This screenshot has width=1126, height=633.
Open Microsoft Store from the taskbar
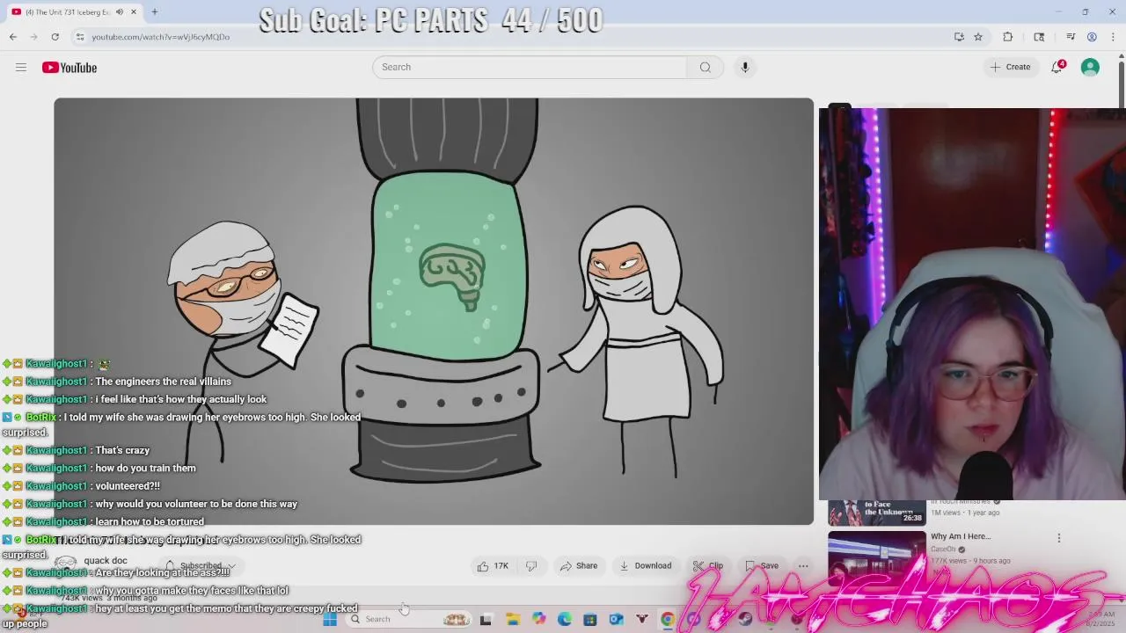click(x=590, y=619)
